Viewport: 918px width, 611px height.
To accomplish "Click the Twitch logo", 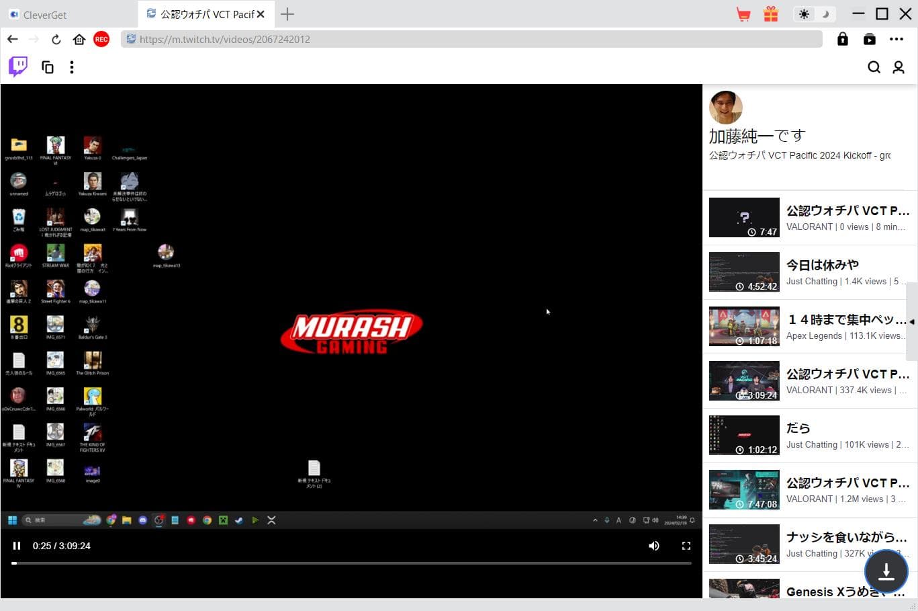I will pos(18,67).
